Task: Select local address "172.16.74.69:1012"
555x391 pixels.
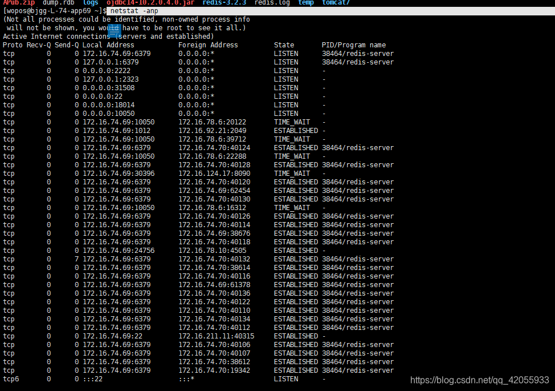Action: 116,131
